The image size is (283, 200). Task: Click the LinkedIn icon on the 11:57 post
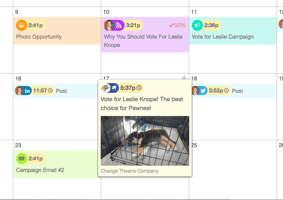[x=27, y=91]
